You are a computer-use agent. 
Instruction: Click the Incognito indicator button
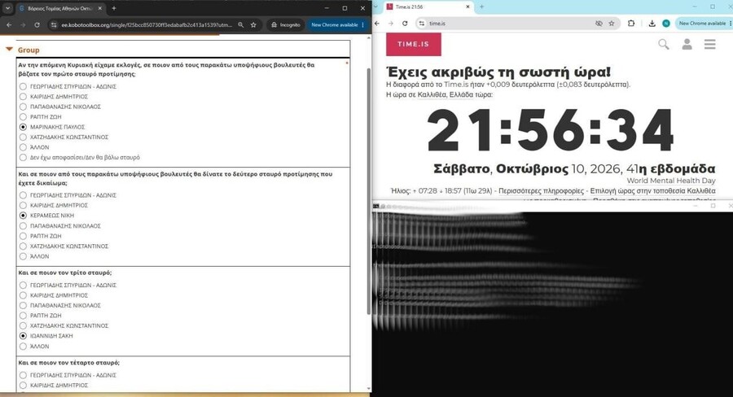285,24
